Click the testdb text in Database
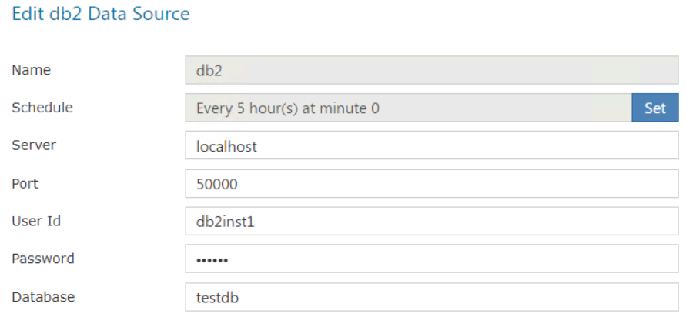 (218, 297)
